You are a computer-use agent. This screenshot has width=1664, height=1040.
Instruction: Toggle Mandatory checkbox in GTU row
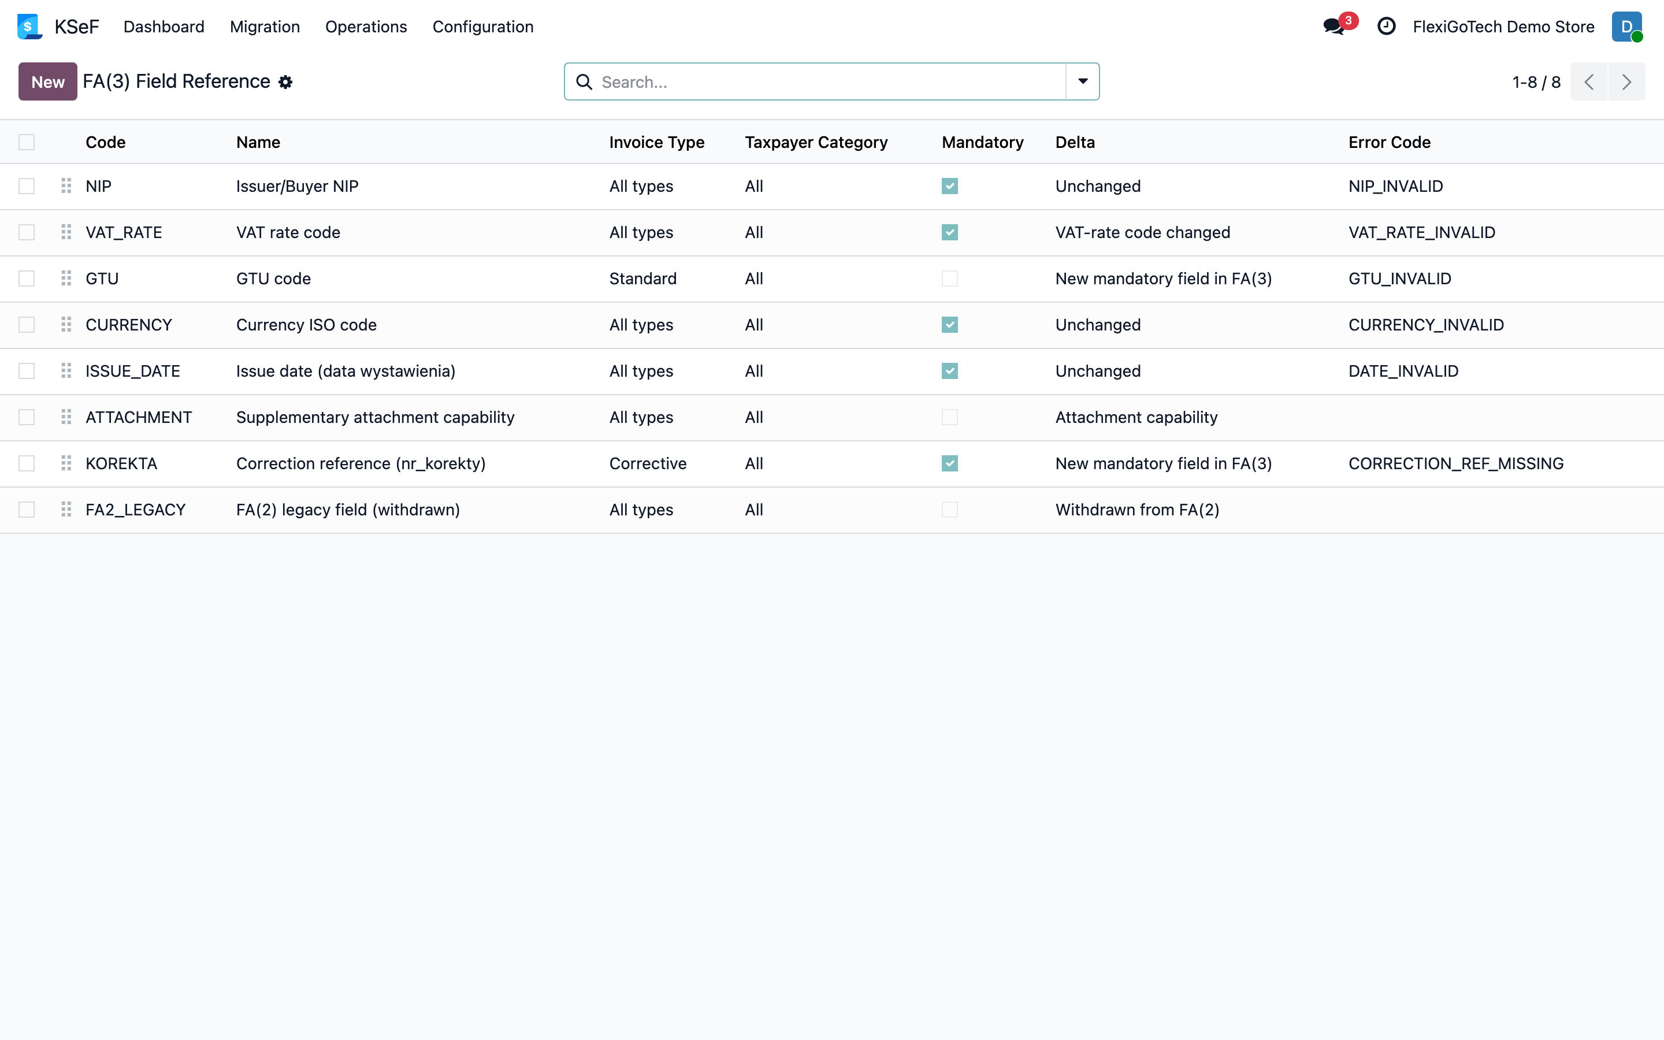coord(950,278)
